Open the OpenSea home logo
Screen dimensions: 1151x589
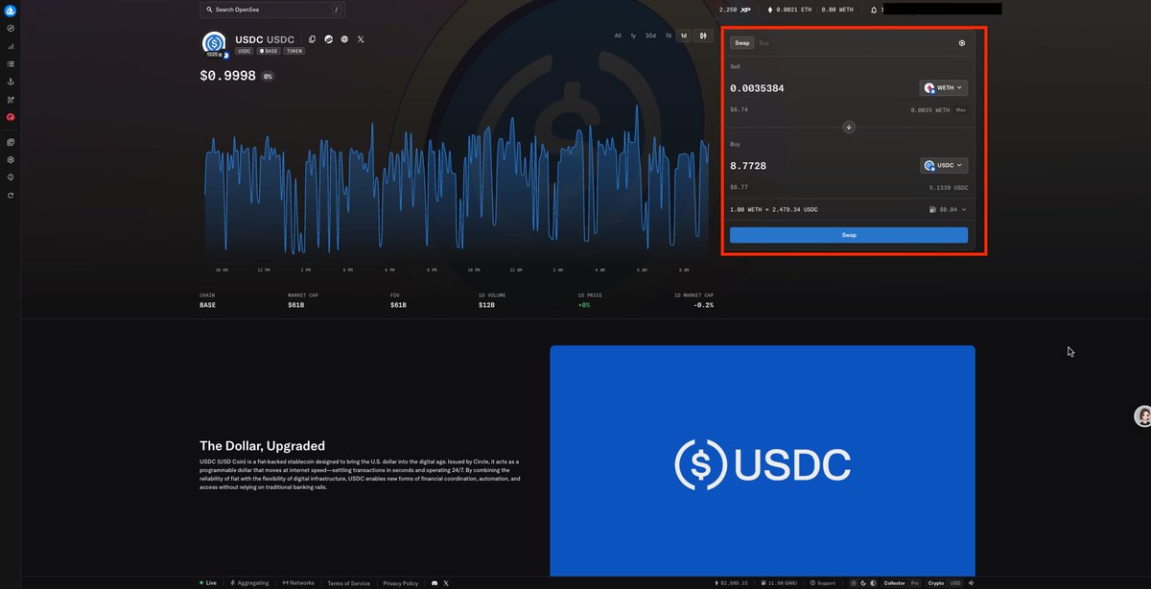coord(11,11)
